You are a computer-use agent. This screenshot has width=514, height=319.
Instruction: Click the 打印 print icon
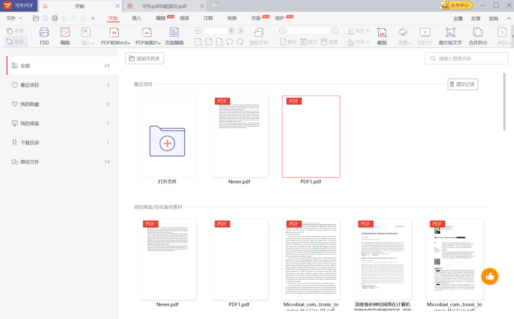point(44,36)
